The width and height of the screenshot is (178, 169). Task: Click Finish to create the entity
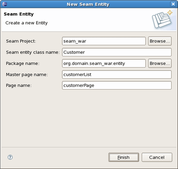(x=124, y=157)
